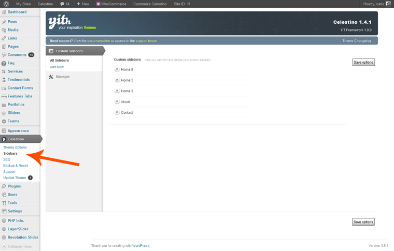
Task: Open Backup & Reset submenu item
Action: [x=16, y=166]
